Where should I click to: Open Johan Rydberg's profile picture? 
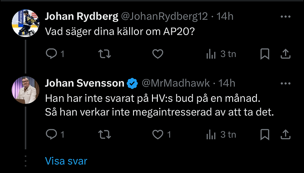26,23
